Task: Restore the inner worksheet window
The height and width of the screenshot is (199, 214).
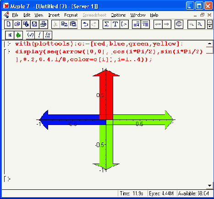Action: [202, 15]
